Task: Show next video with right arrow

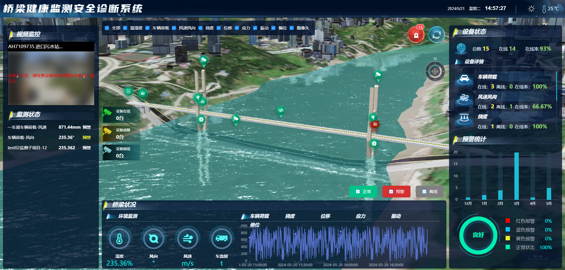Action: pos(84,76)
